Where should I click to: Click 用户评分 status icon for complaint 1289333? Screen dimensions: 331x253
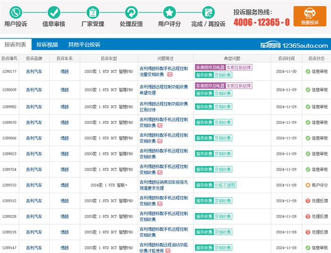[x=308, y=185]
